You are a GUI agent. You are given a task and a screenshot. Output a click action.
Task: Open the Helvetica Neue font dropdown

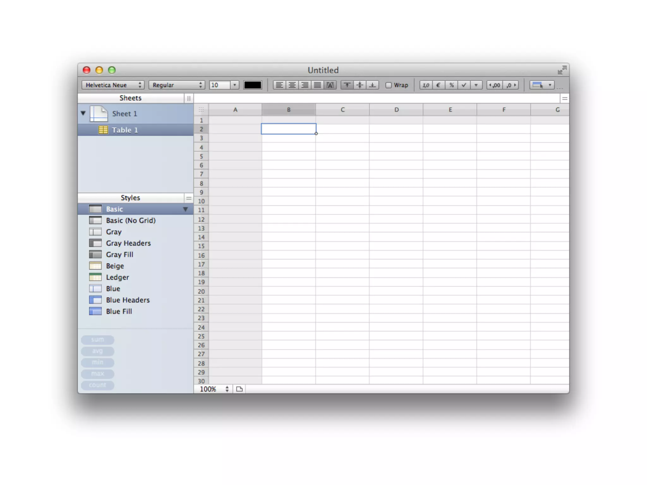[x=113, y=85]
